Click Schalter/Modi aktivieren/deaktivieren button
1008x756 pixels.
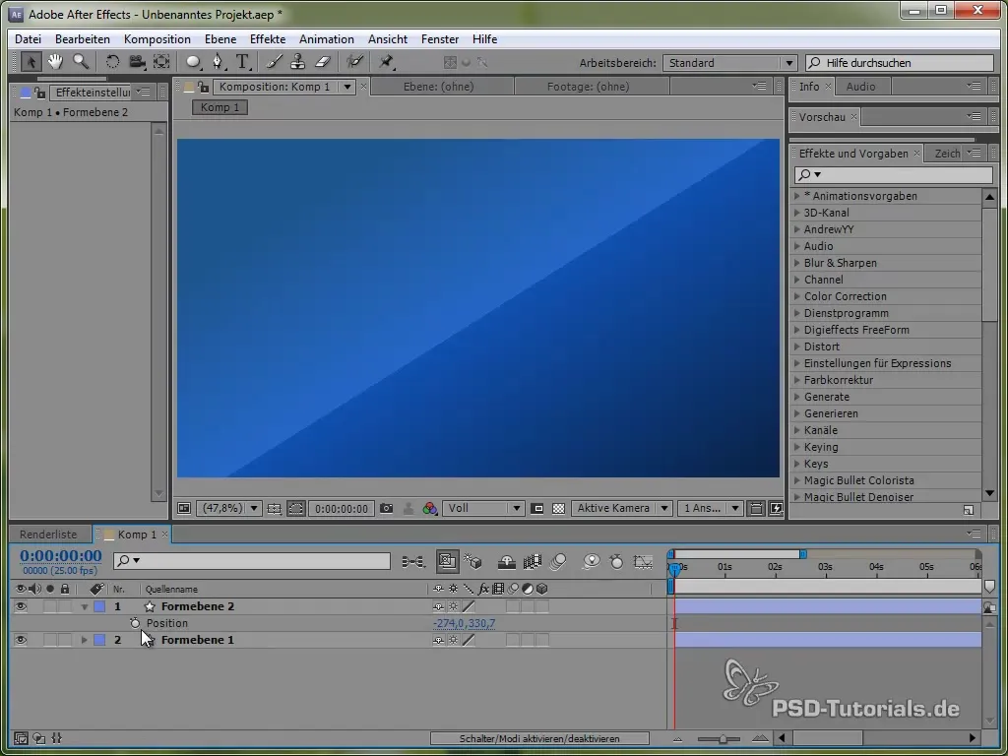pos(539,738)
